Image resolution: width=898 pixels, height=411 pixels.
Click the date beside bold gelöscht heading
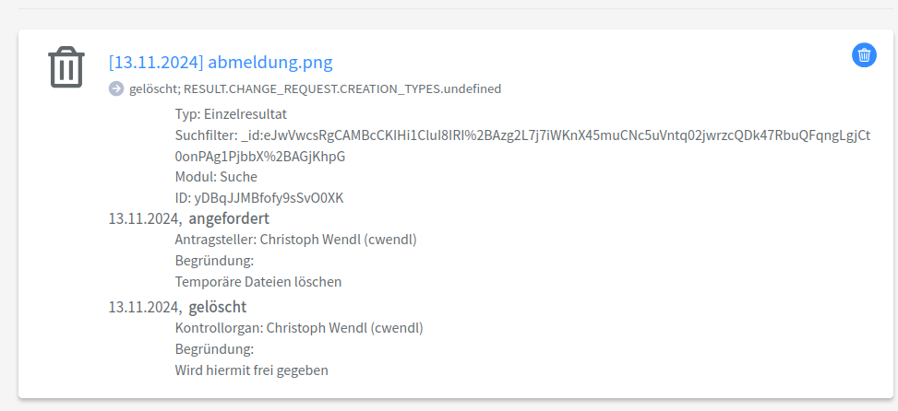[146, 308]
